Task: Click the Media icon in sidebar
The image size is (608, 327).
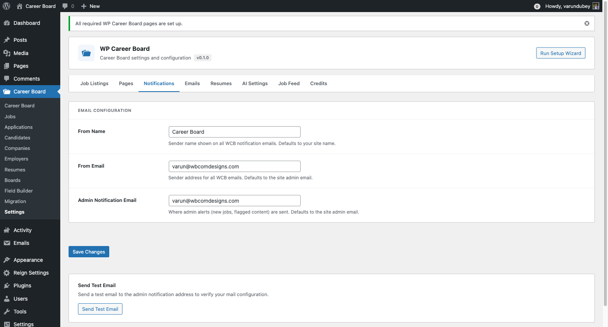Action: pyautogui.click(x=7, y=53)
